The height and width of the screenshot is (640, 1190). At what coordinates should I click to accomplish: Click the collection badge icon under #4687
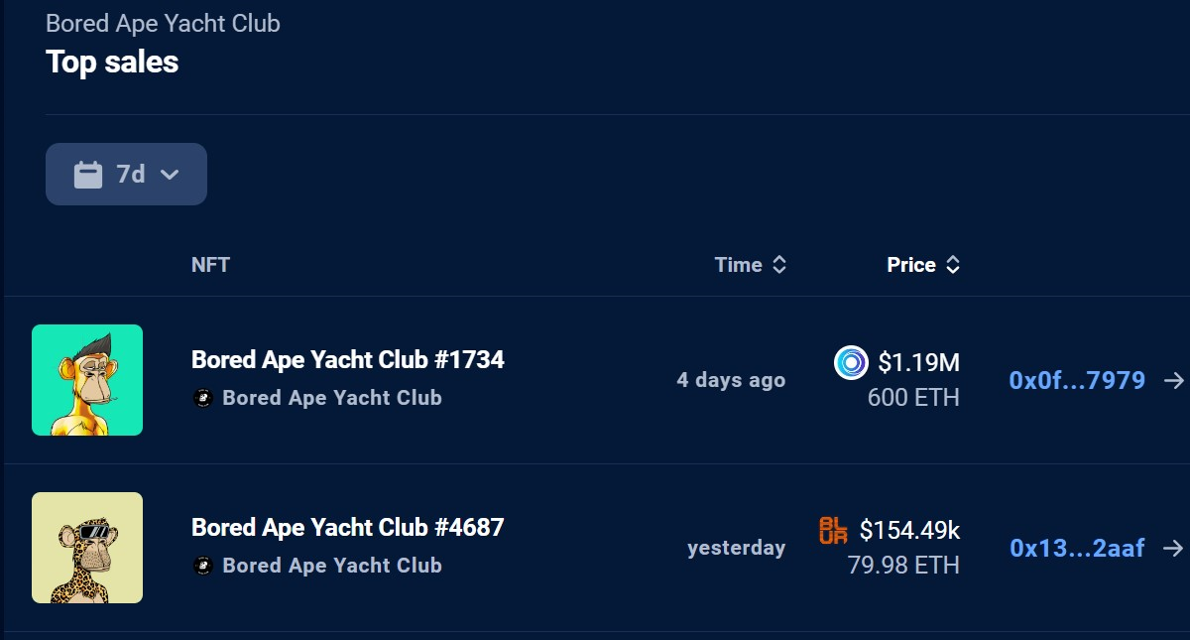click(203, 566)
